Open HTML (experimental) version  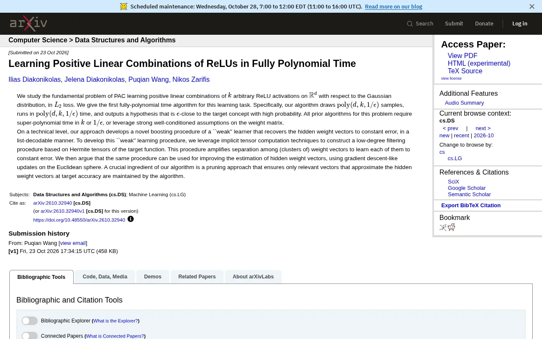[x=479, y=64]
